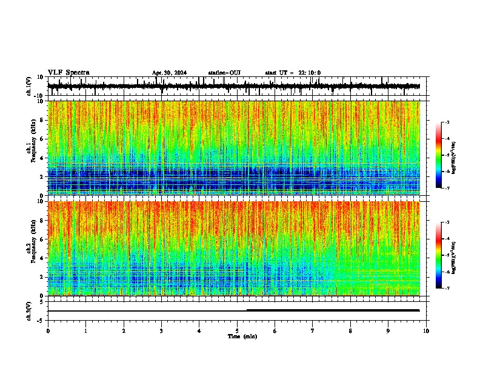The width and height of the screenshot is (480, 371).
Task: Click the "-7" label on ch.2 color scale
Action: click(x=447, y=288)
